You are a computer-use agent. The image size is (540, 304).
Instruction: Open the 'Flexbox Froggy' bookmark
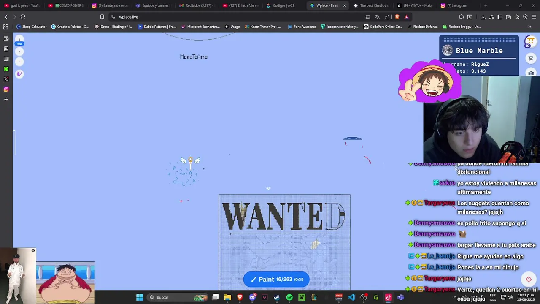click(x=462, y=27)
